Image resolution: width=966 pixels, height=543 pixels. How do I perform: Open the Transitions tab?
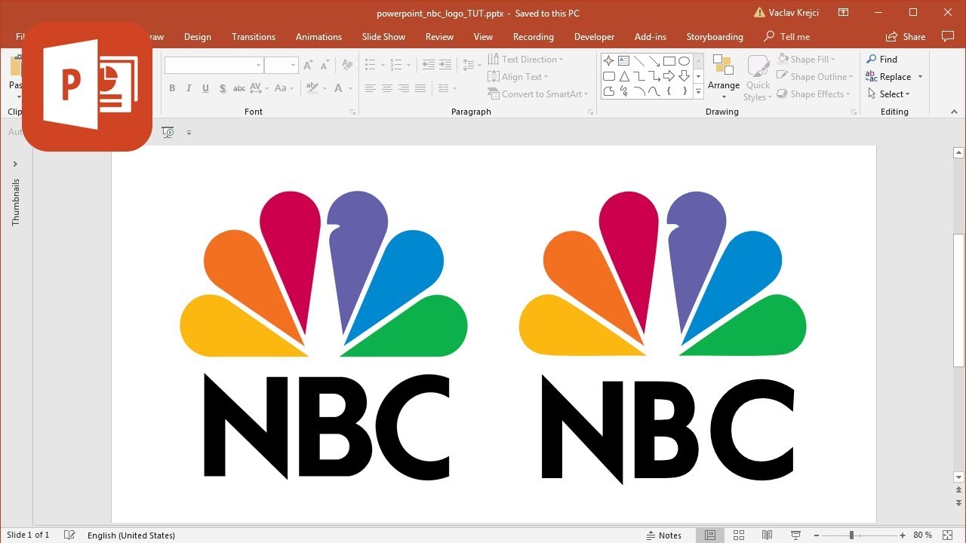[254, 36]
